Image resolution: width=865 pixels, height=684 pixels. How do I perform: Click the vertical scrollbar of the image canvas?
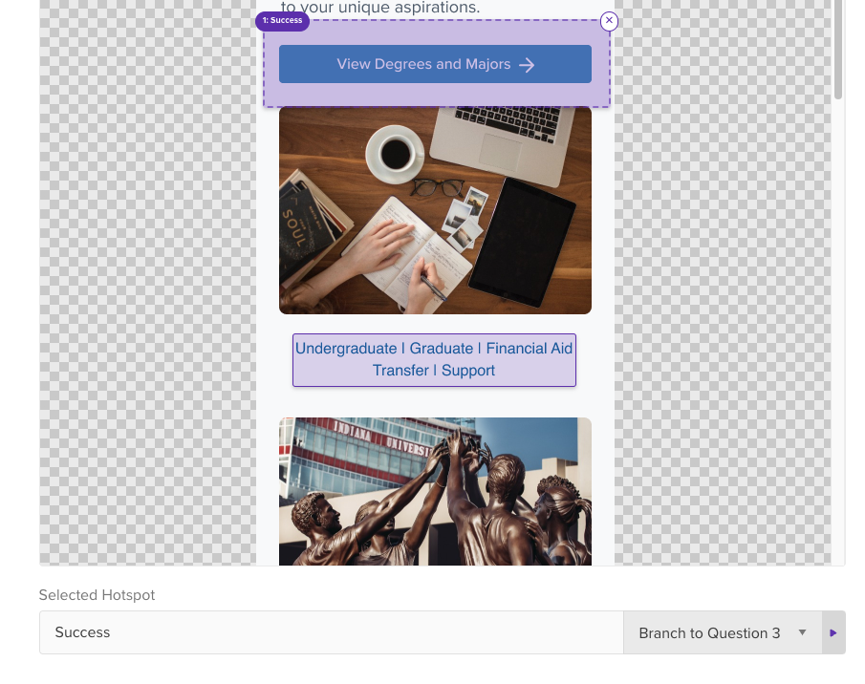click(x=838, y=50)
